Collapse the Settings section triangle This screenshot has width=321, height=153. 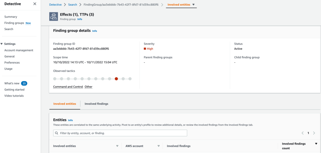point(2,44)
